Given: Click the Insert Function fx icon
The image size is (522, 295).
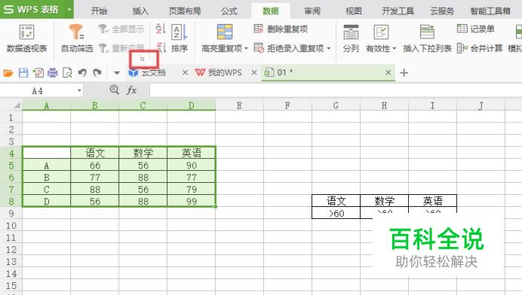Looking at the screenshot, I should (131, 90).
